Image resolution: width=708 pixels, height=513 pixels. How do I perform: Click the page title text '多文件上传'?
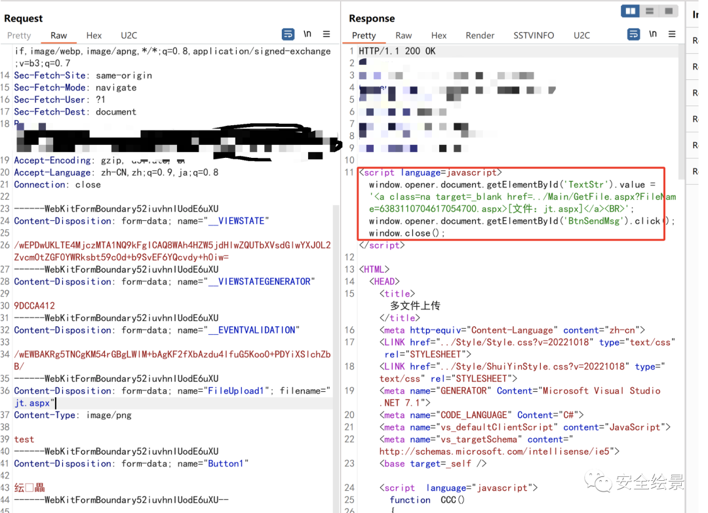(x=415, y=306)
